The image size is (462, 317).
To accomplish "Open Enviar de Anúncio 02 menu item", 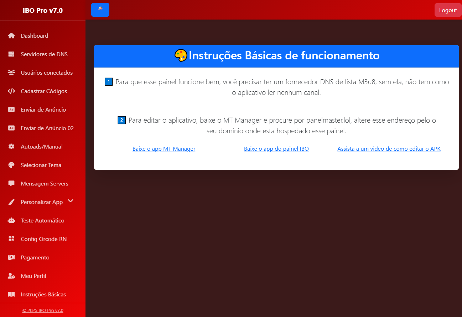I will (x=47, y=128).
